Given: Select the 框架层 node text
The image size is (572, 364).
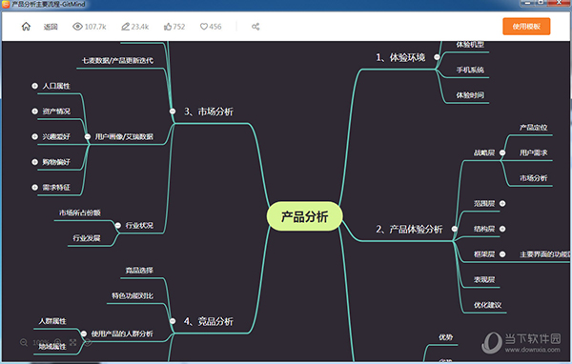Looking at the screenshot, I should click(x=484, y=253).
